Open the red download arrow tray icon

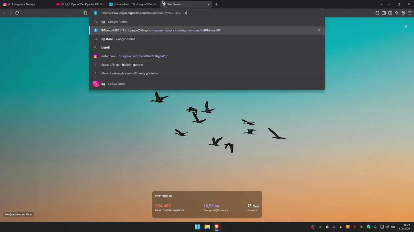coord(355,227)
